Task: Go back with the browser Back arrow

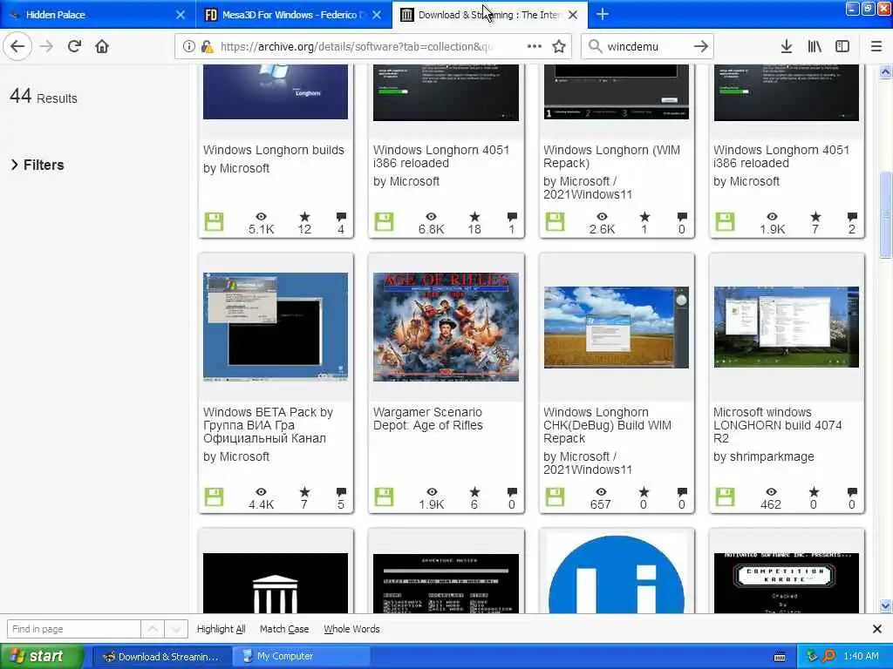Action: click(17, 47)
